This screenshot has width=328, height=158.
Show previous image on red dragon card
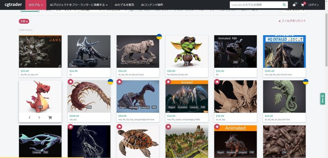30,118
